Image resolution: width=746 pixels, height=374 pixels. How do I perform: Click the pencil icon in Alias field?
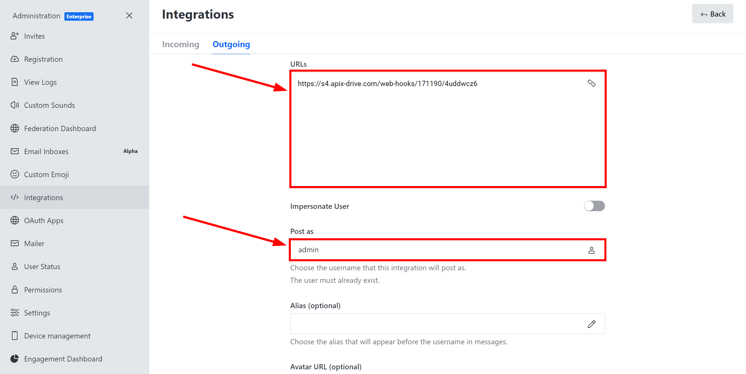[592, 324]
